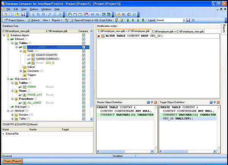The height and width of the screenshot is (165, 228).
Task: Click the delete layout X icon
Action: click(193, 20)
